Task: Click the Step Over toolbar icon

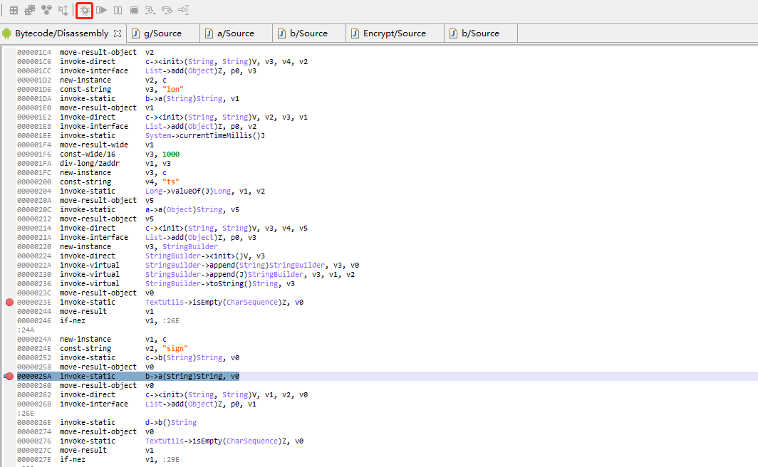Action: (x=167, y=11)
